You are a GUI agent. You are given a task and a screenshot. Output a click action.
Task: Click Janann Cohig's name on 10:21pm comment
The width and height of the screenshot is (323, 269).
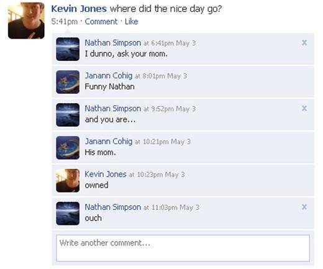(x=109, y=142)
